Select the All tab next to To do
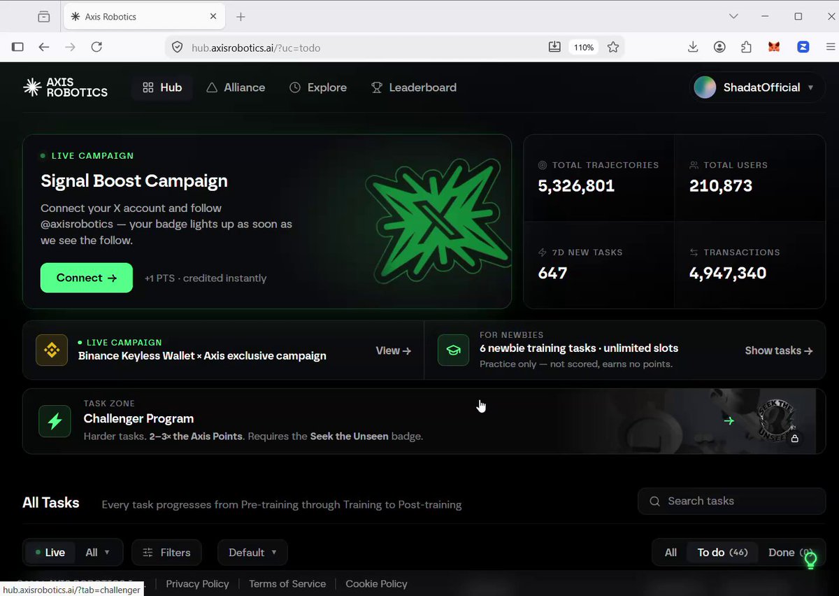839x596 pixels. coord(671,553)
